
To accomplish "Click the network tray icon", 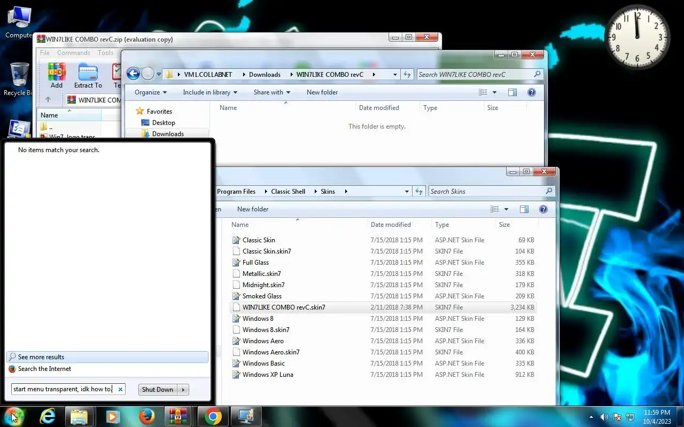I will 630,417.
